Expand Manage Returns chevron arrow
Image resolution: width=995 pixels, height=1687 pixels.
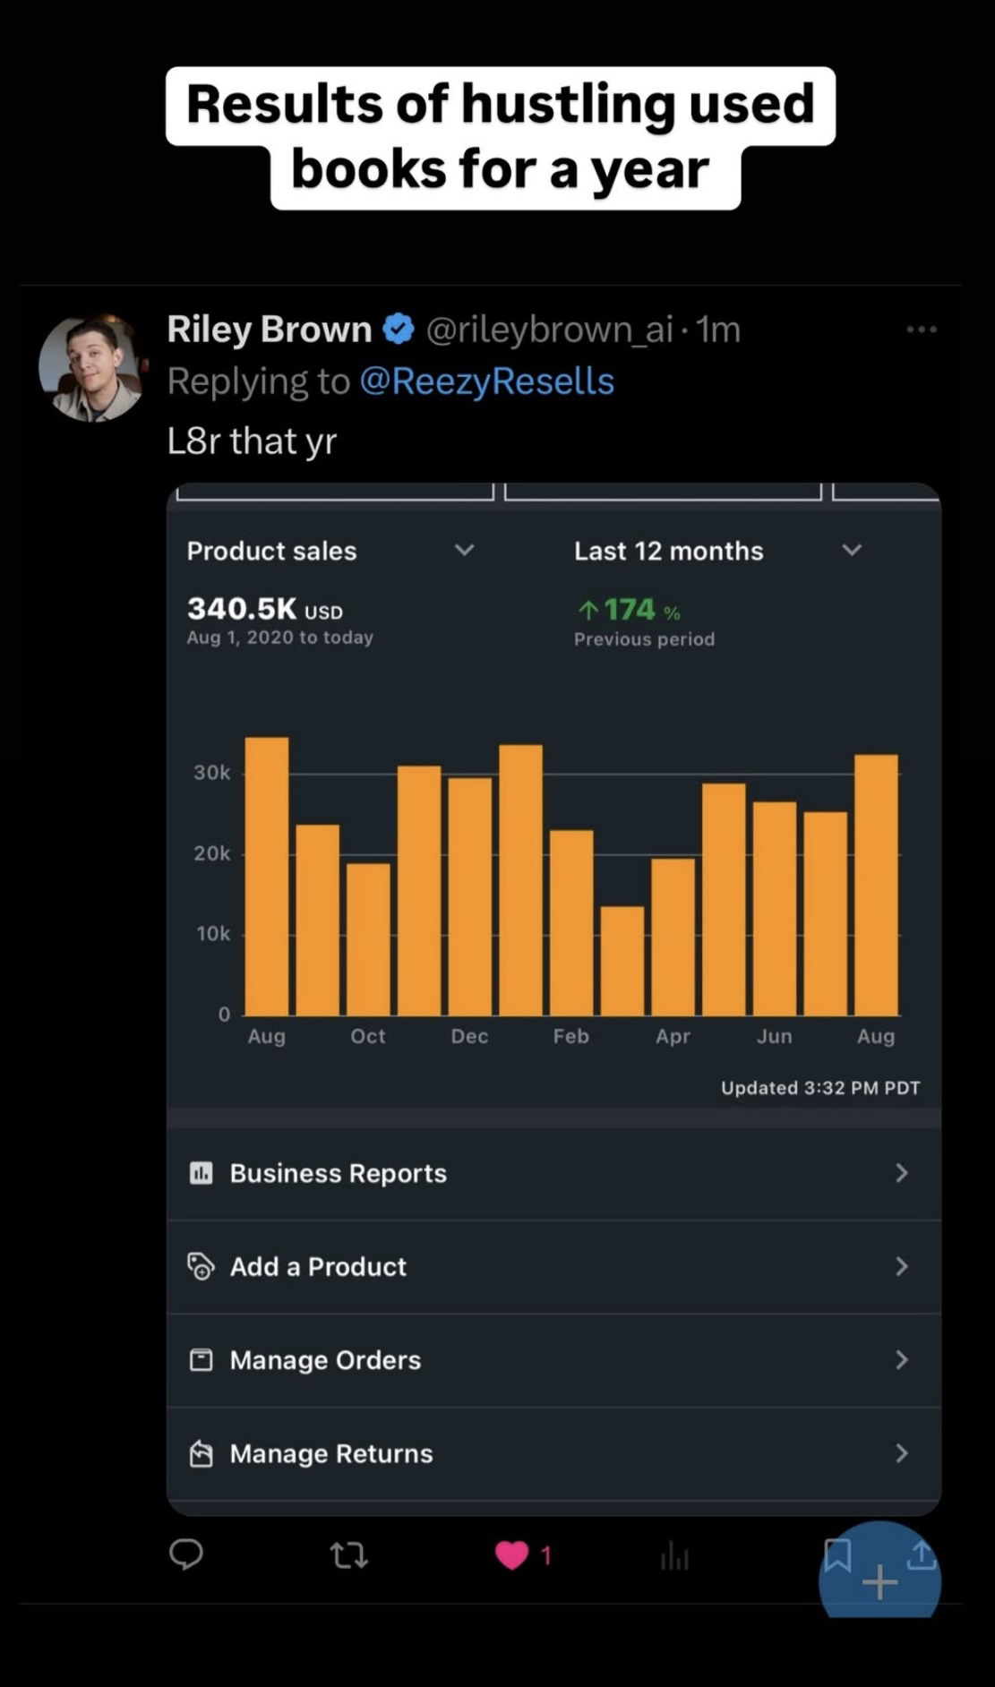tap(902, 1453)
